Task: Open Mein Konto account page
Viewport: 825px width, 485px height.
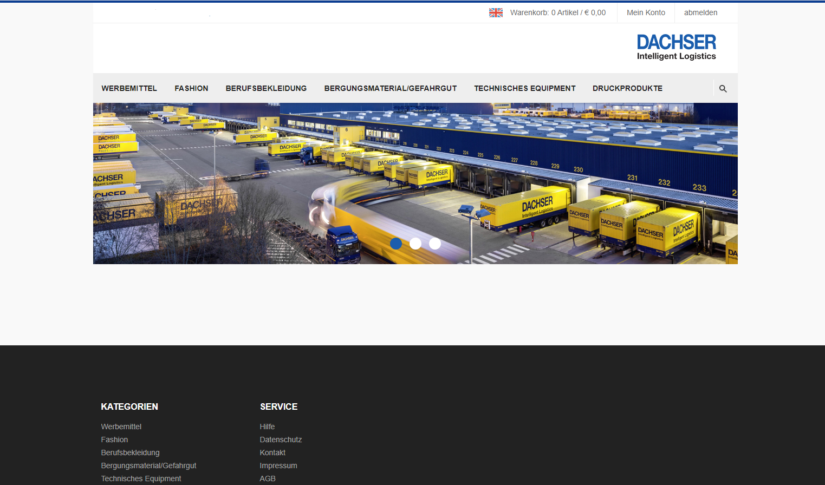Action: click(646, 12)
